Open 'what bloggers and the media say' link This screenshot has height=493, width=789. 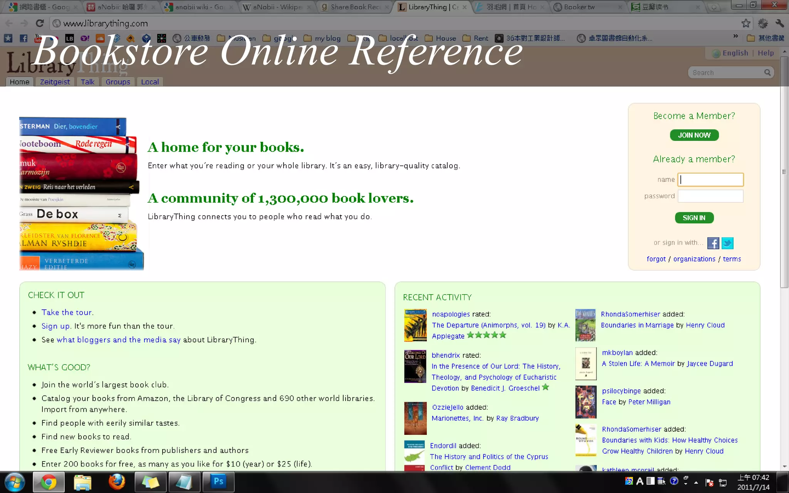coord(119,340)
